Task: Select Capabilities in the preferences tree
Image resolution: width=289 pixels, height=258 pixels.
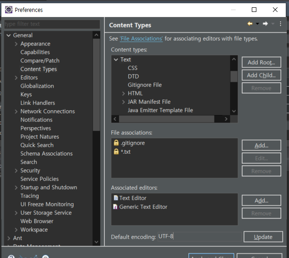Action: pyautogui.click(x=35, y=52)
